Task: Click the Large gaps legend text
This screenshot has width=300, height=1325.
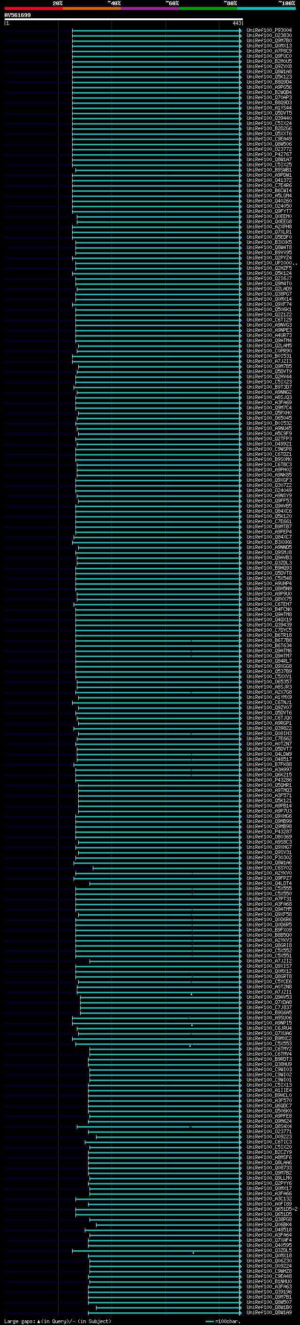Action: tap(20, 1321)
